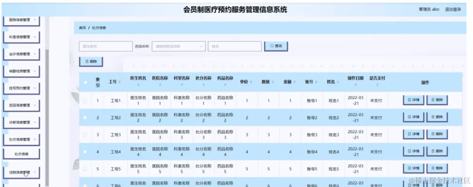
Task: Delete row 工号2 with 删除 button
Action: tap(437, 117)
